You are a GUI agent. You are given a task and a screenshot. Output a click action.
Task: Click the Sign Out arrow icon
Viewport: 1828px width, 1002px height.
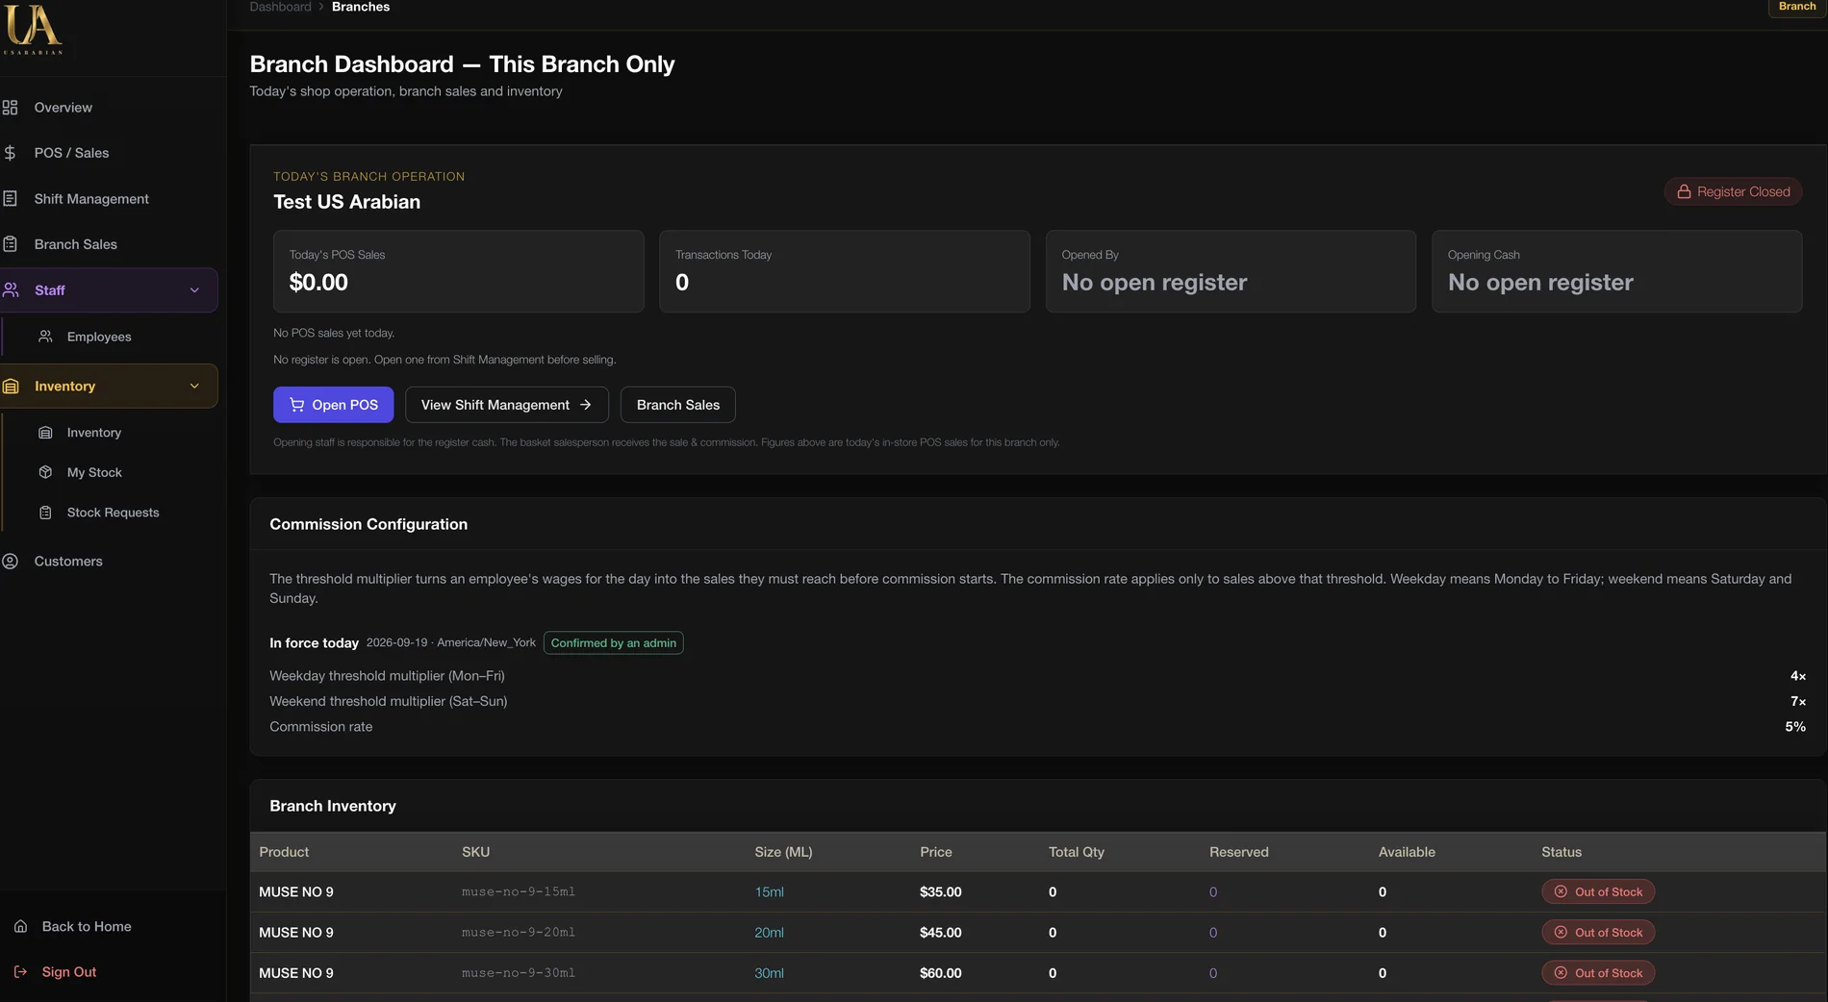[x=20, y=972]
